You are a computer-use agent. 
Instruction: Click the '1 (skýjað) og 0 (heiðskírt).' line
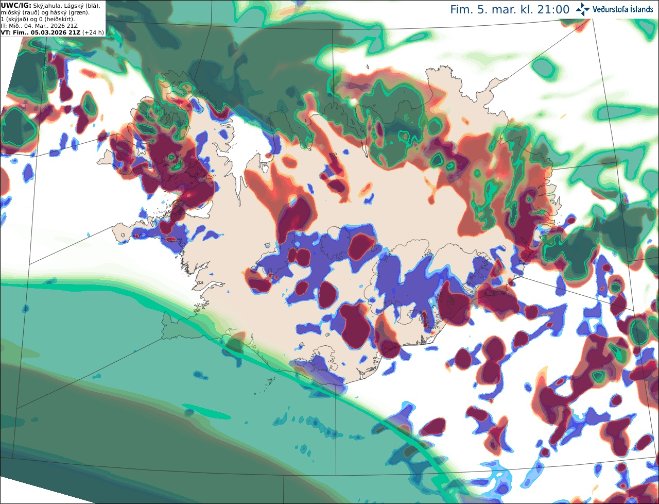pyautogui.click(x=38, y=19)
